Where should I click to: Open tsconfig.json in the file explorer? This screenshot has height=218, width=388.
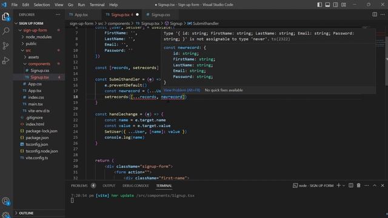pyautogui.click(x=37, y=144)
